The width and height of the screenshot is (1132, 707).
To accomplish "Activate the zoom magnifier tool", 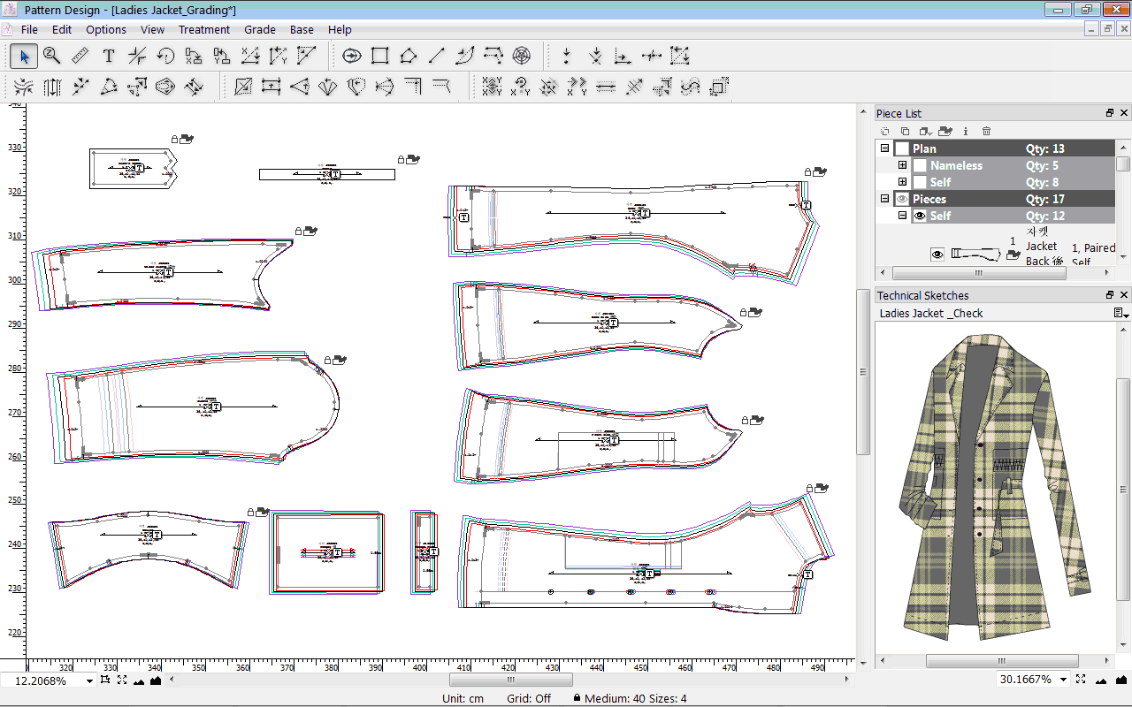I will pyautogui.click(x=52, y=57).
